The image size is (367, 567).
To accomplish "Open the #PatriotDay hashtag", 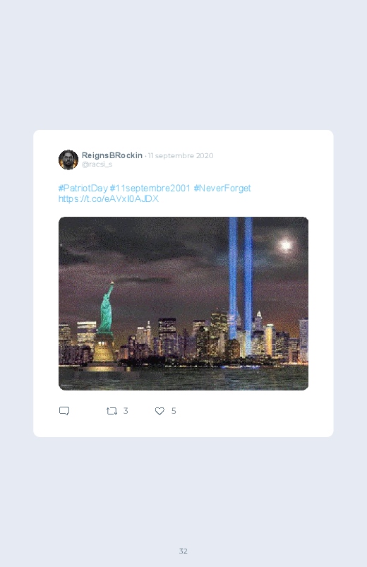I will (x=83, y=188).
